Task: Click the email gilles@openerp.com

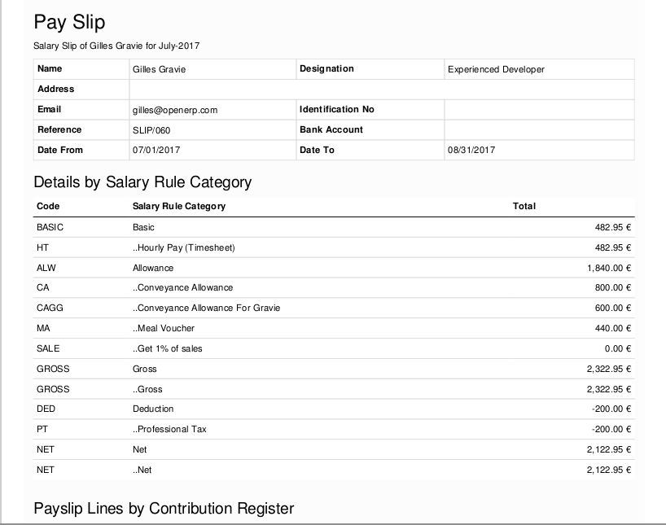Action: click(x=174, y=110)
